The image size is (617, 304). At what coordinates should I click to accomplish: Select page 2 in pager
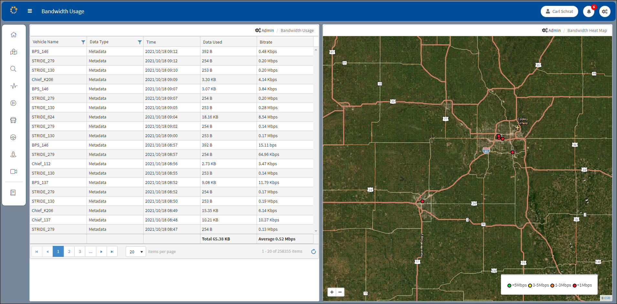(69, 251)
